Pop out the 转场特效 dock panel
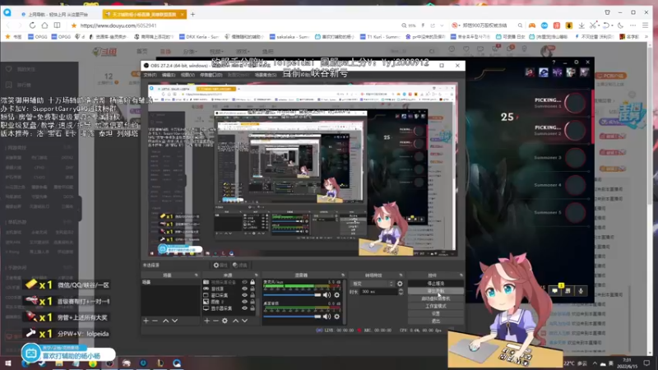Viewport: 658px width, 370px height. tap(401, 275)
